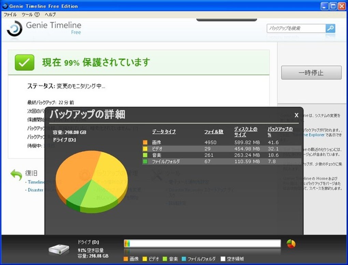
Task: Click the green restore arrow icon
Action: pos(16,175)
